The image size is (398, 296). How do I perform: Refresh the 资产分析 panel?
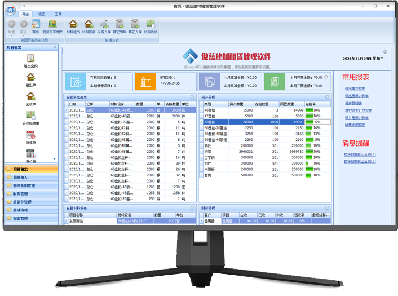click(x=326, y=97)
